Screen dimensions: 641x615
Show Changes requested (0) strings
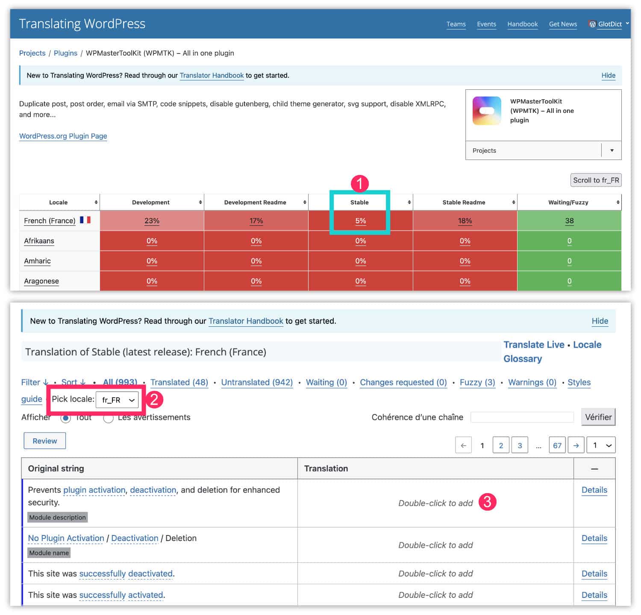click(403, 382)
